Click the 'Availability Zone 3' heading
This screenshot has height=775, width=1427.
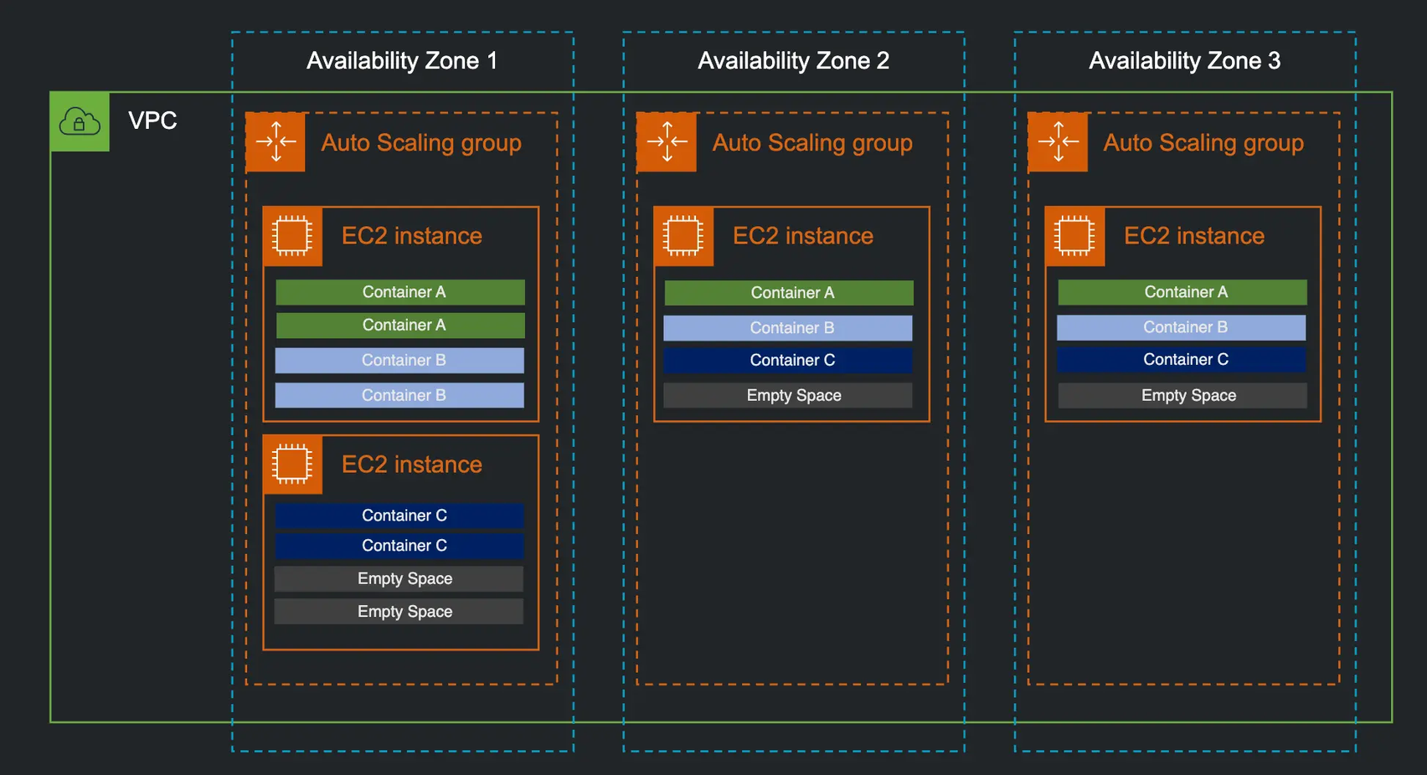(1184, 60)
